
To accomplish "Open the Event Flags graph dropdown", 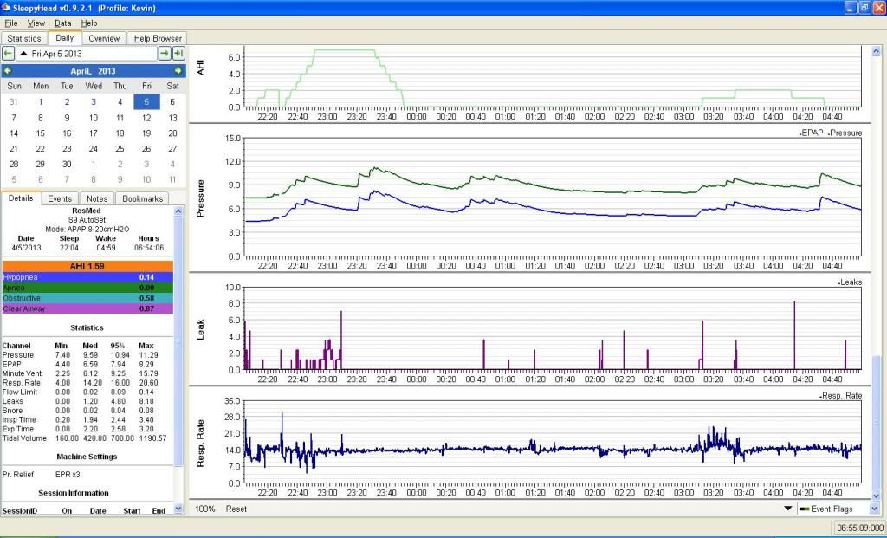I will (x=838, y=509).
